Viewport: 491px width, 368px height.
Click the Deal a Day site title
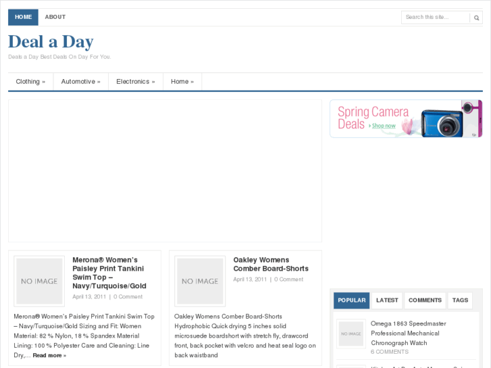(51, 42)
